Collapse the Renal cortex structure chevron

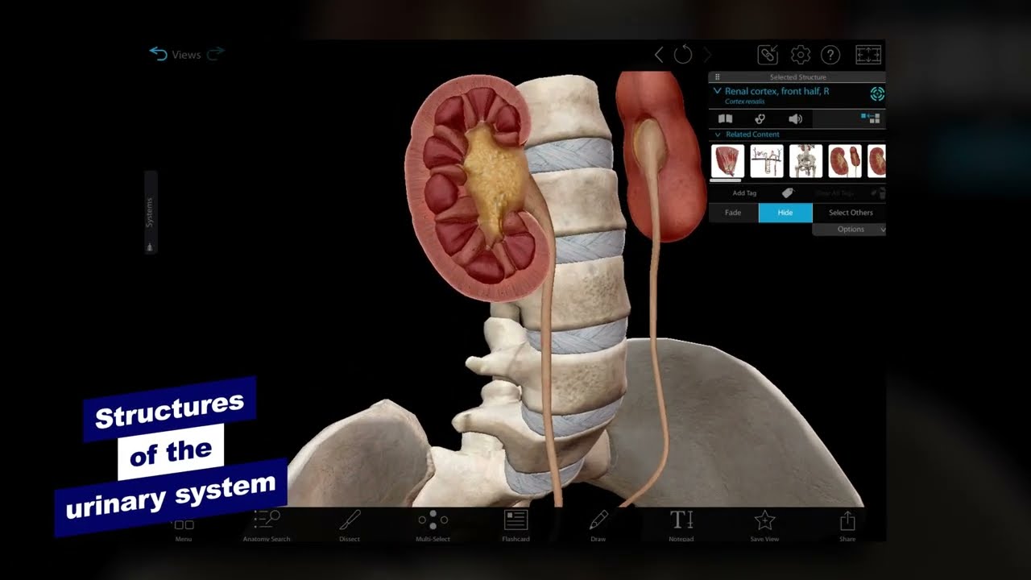(x=717, y=92)
